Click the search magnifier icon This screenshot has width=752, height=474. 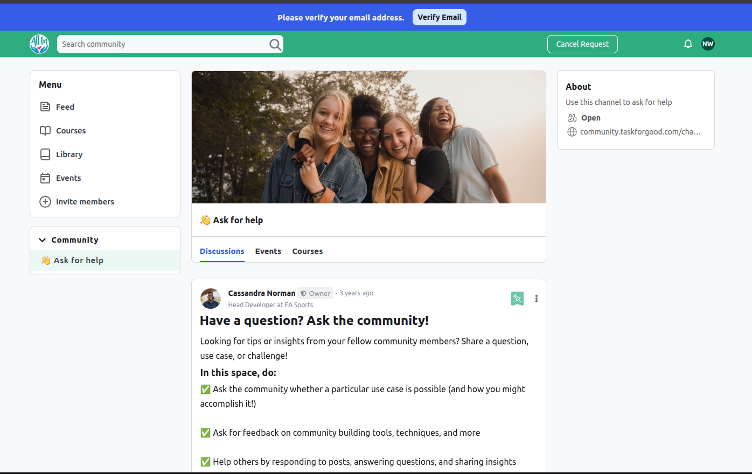coord(275,45)
